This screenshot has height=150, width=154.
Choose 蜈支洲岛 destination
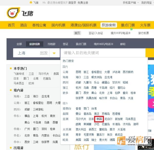[x=97, y=77]
